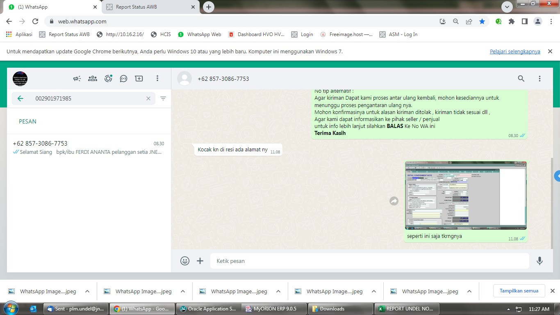Attach a file with the plus icon
The height and width of the screenshot is (315, 560).
point(200,261)
